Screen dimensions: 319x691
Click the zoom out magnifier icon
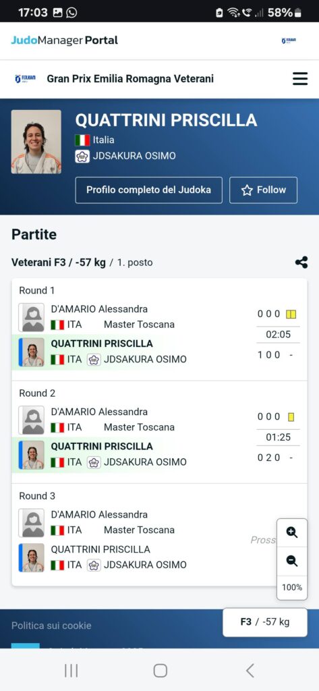(x=291, y=561)
